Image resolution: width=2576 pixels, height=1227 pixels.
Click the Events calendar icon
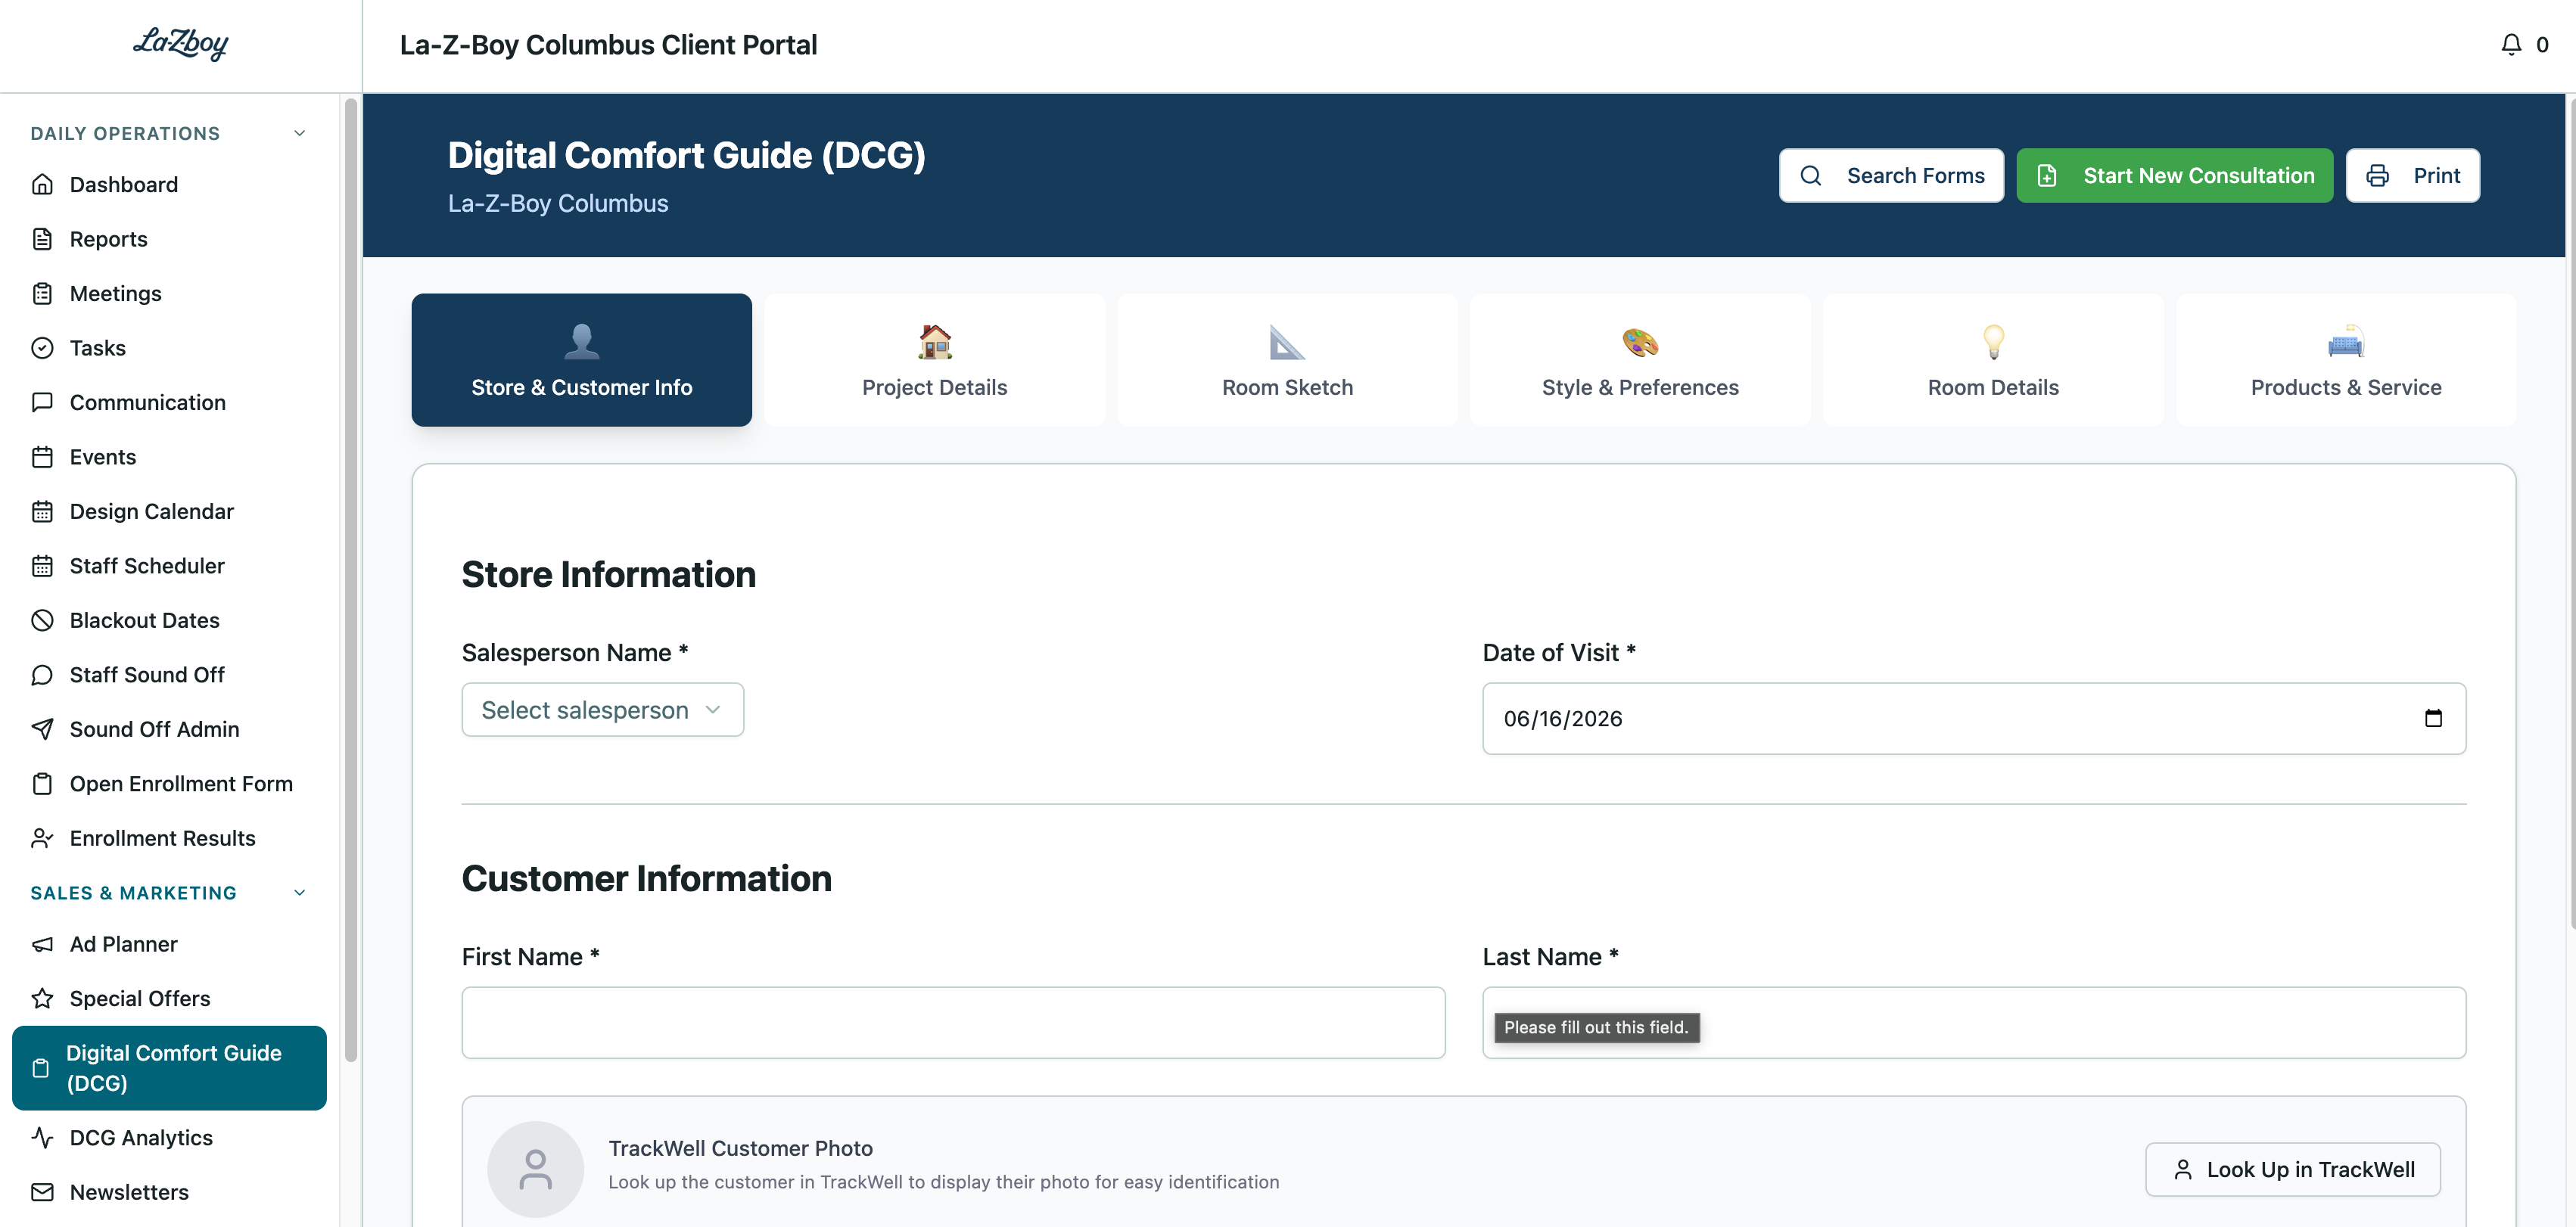42,457
